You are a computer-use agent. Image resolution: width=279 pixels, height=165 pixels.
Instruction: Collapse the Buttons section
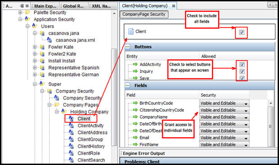point(128,47)
